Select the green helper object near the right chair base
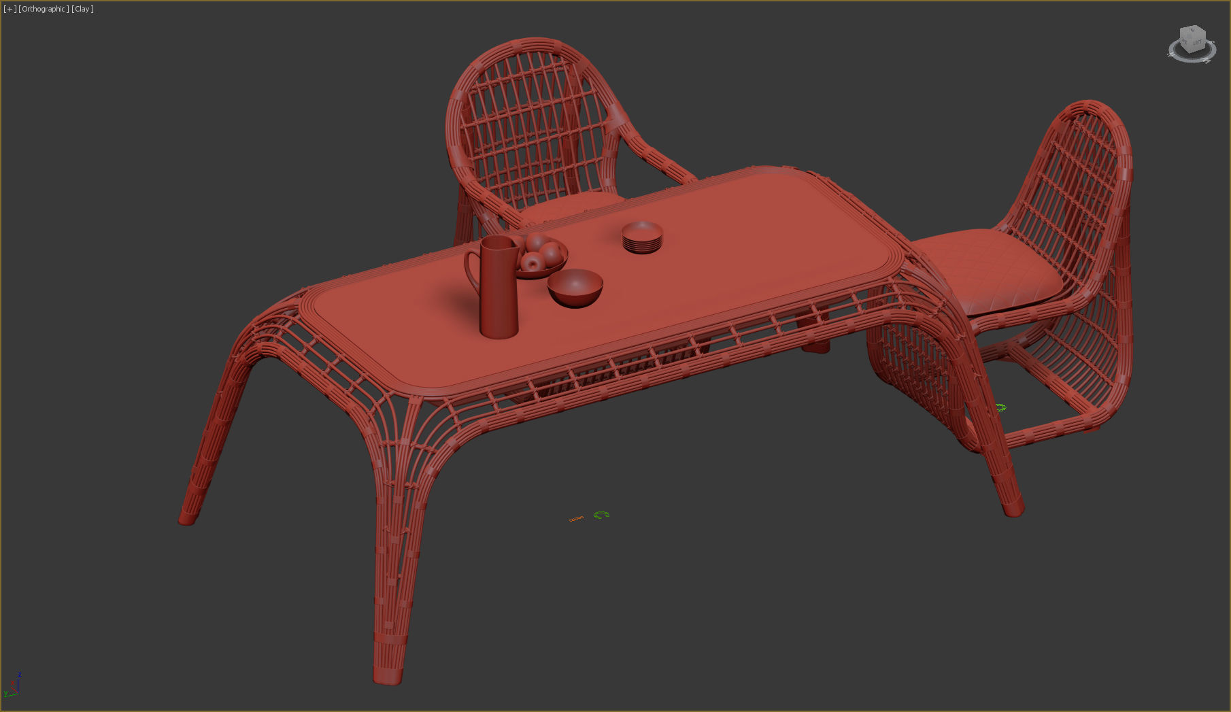The image size is (1231, 712). pyautogui.click(x=1000, y=407)
